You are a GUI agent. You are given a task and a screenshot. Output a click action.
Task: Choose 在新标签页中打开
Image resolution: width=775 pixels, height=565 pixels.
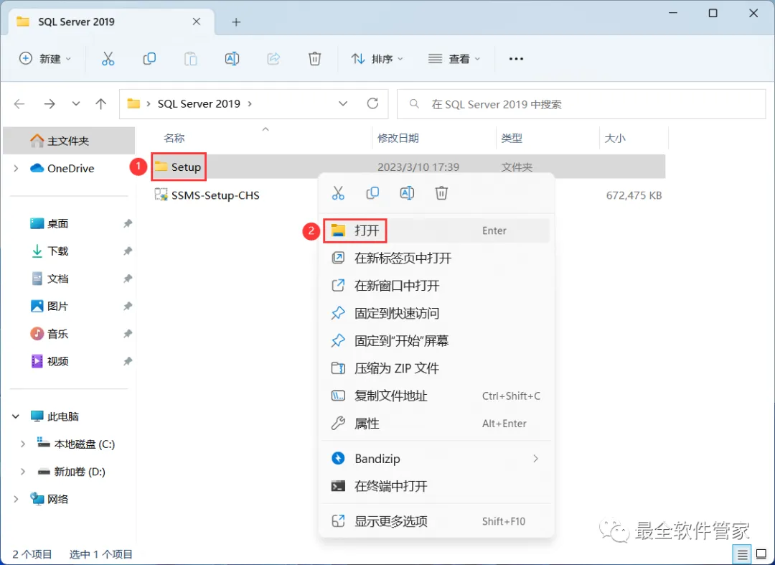tap(436, 258)
